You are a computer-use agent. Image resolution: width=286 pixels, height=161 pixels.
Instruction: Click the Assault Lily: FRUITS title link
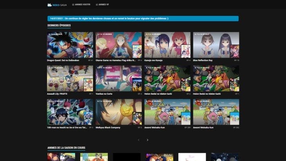(58, 94)
